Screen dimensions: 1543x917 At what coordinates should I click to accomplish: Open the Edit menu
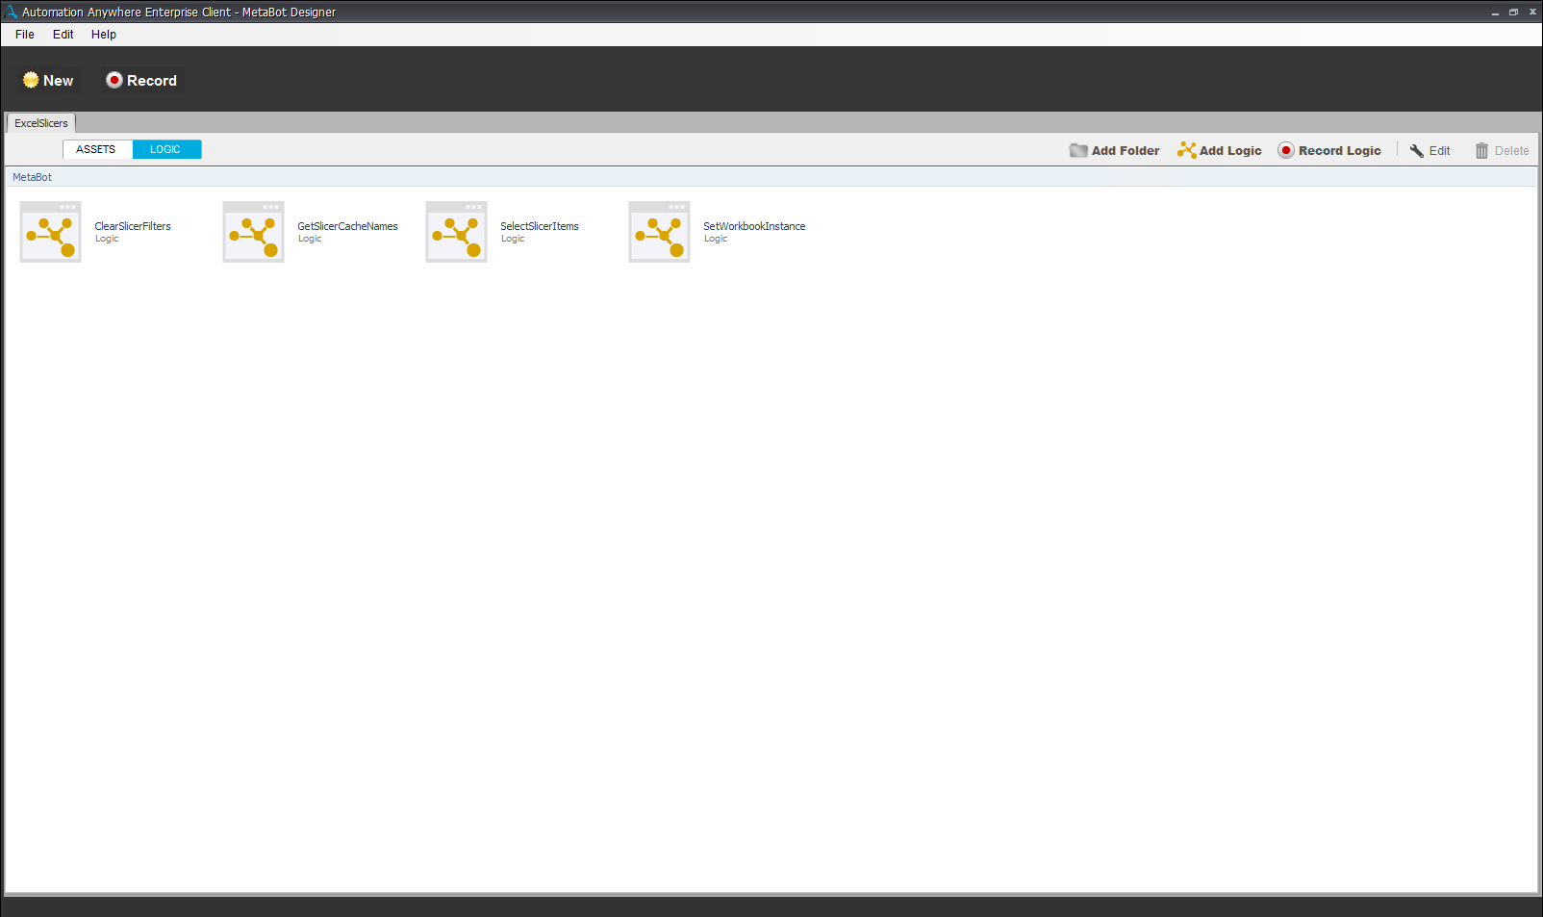(63, 35)
